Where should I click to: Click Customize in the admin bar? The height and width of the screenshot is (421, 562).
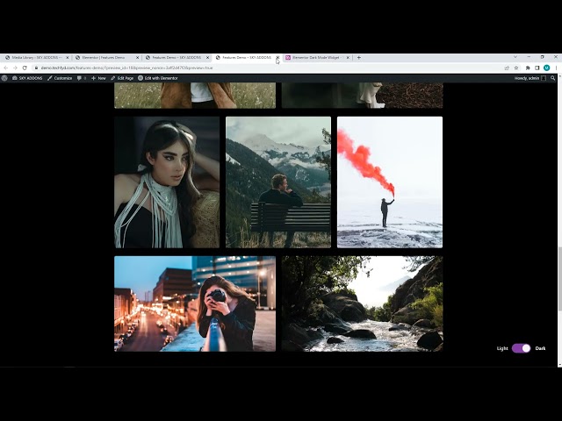[60, 78]
